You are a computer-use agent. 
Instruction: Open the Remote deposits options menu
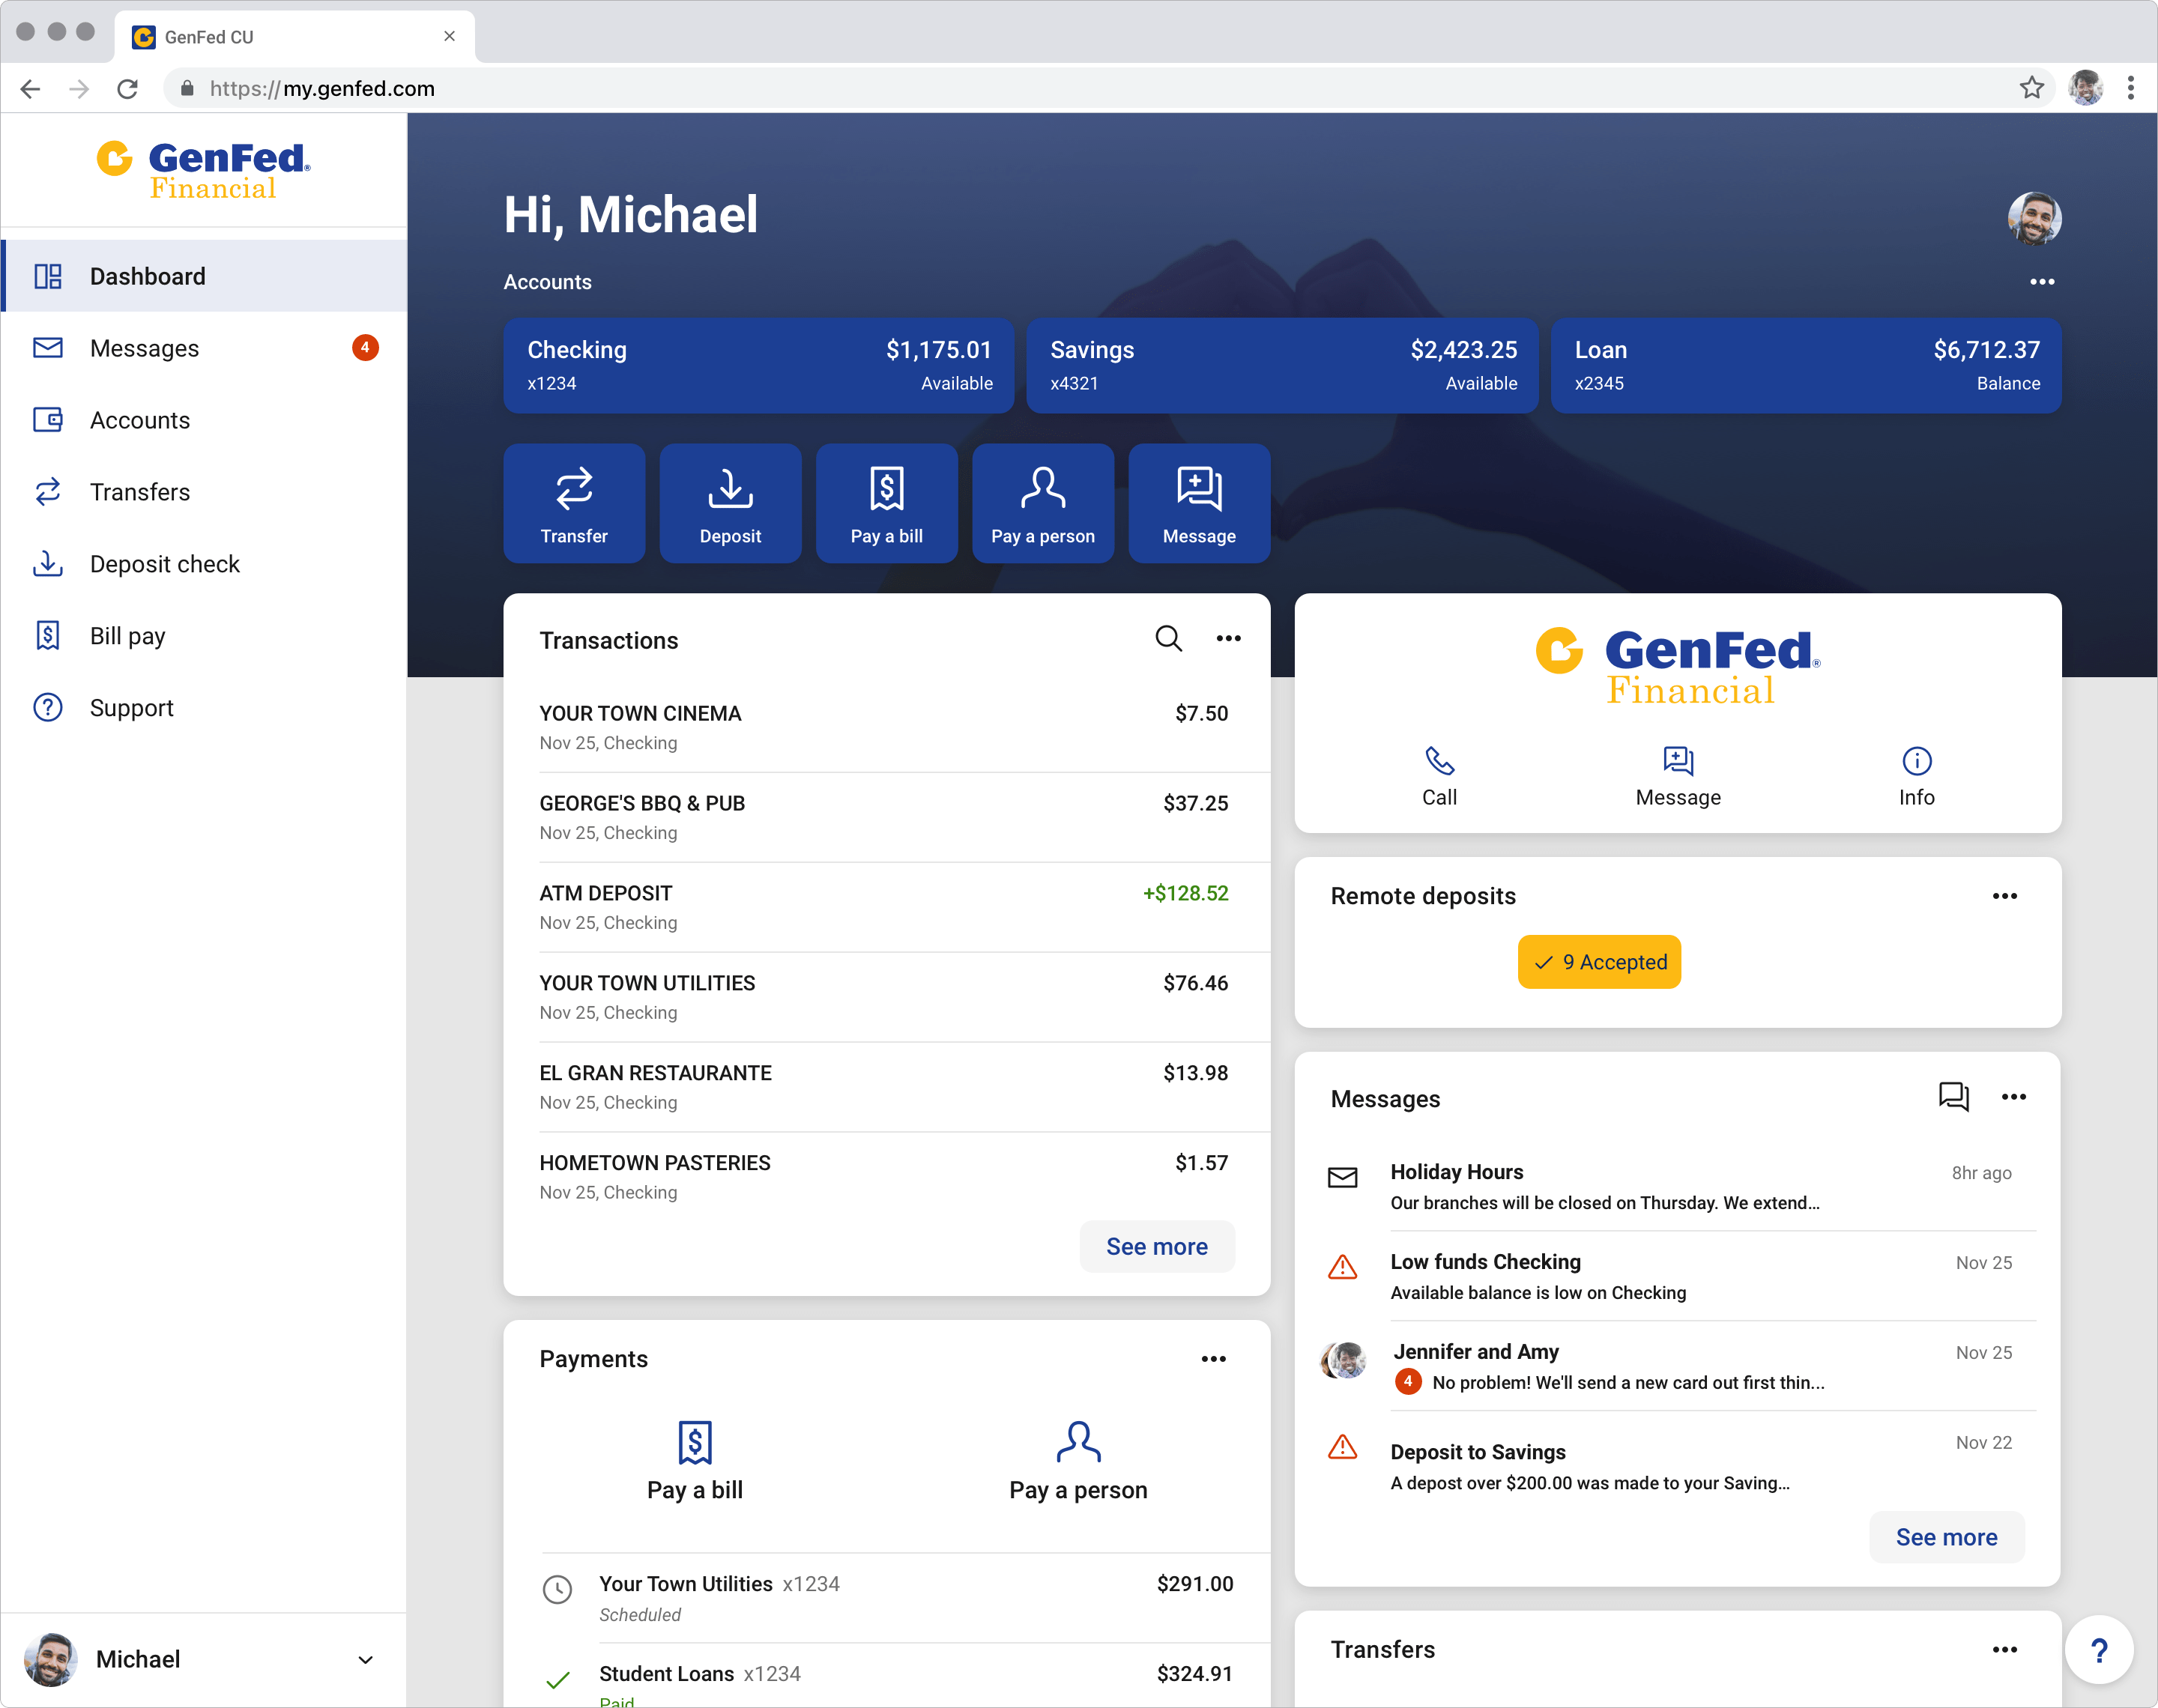pyautogui.click(x=2005, y=897)
